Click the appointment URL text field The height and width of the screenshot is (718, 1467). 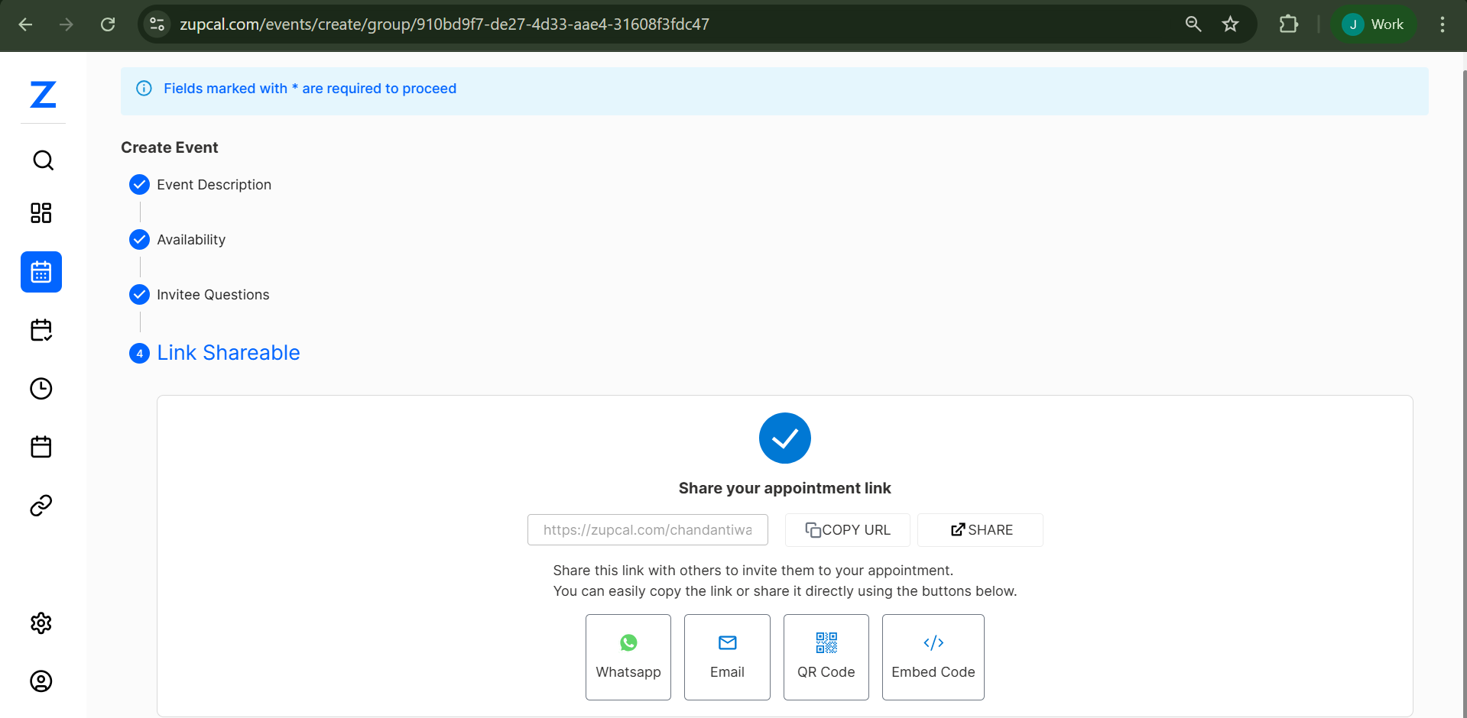[647, 529]
